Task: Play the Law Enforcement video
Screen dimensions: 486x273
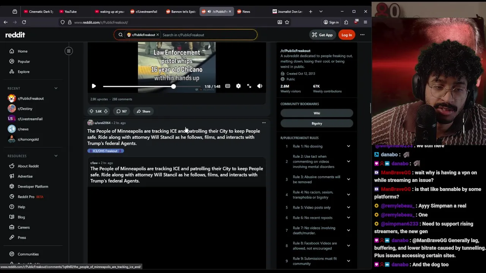Action: coord(94,86)
